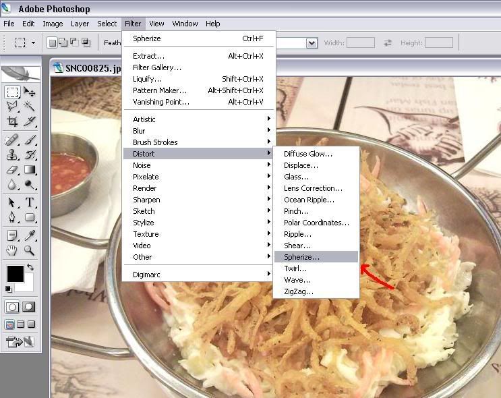
Task: Switch to Full Screen Mode
Action: pos(31,324)
